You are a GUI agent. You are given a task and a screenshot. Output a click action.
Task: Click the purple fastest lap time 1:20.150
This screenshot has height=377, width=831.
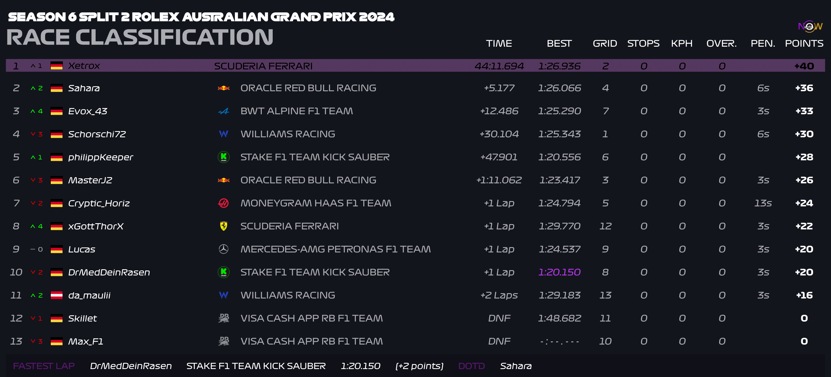(560, 272)
